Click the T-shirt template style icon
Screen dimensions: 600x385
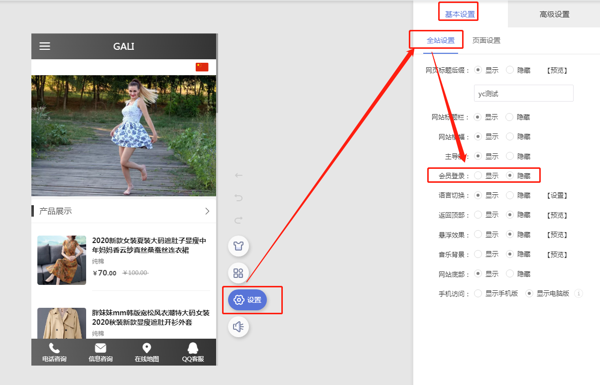(239, 246)
